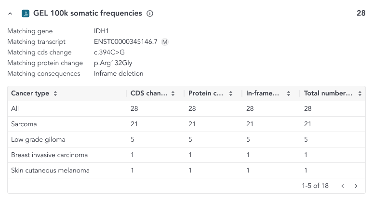This screenshot has width=373, height=200.
Task: Click the IDH1 matching gene value
Action: (102, 31)
